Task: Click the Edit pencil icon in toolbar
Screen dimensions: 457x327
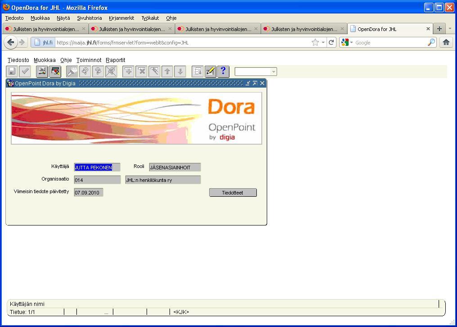Action: [x=211, y=71]
